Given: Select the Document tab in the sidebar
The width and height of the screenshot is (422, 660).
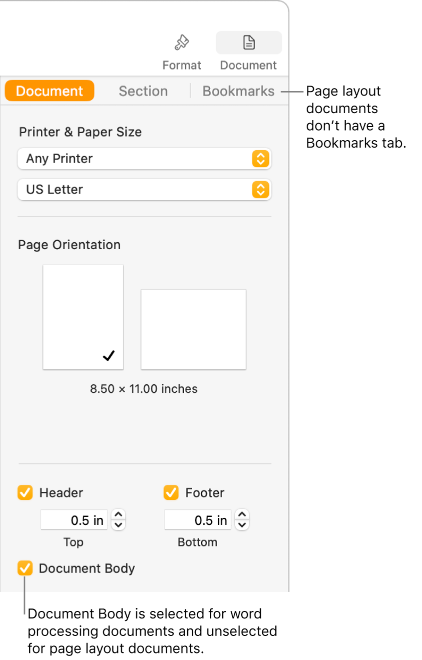Looking at the screenshot, I should pos(49,91).
